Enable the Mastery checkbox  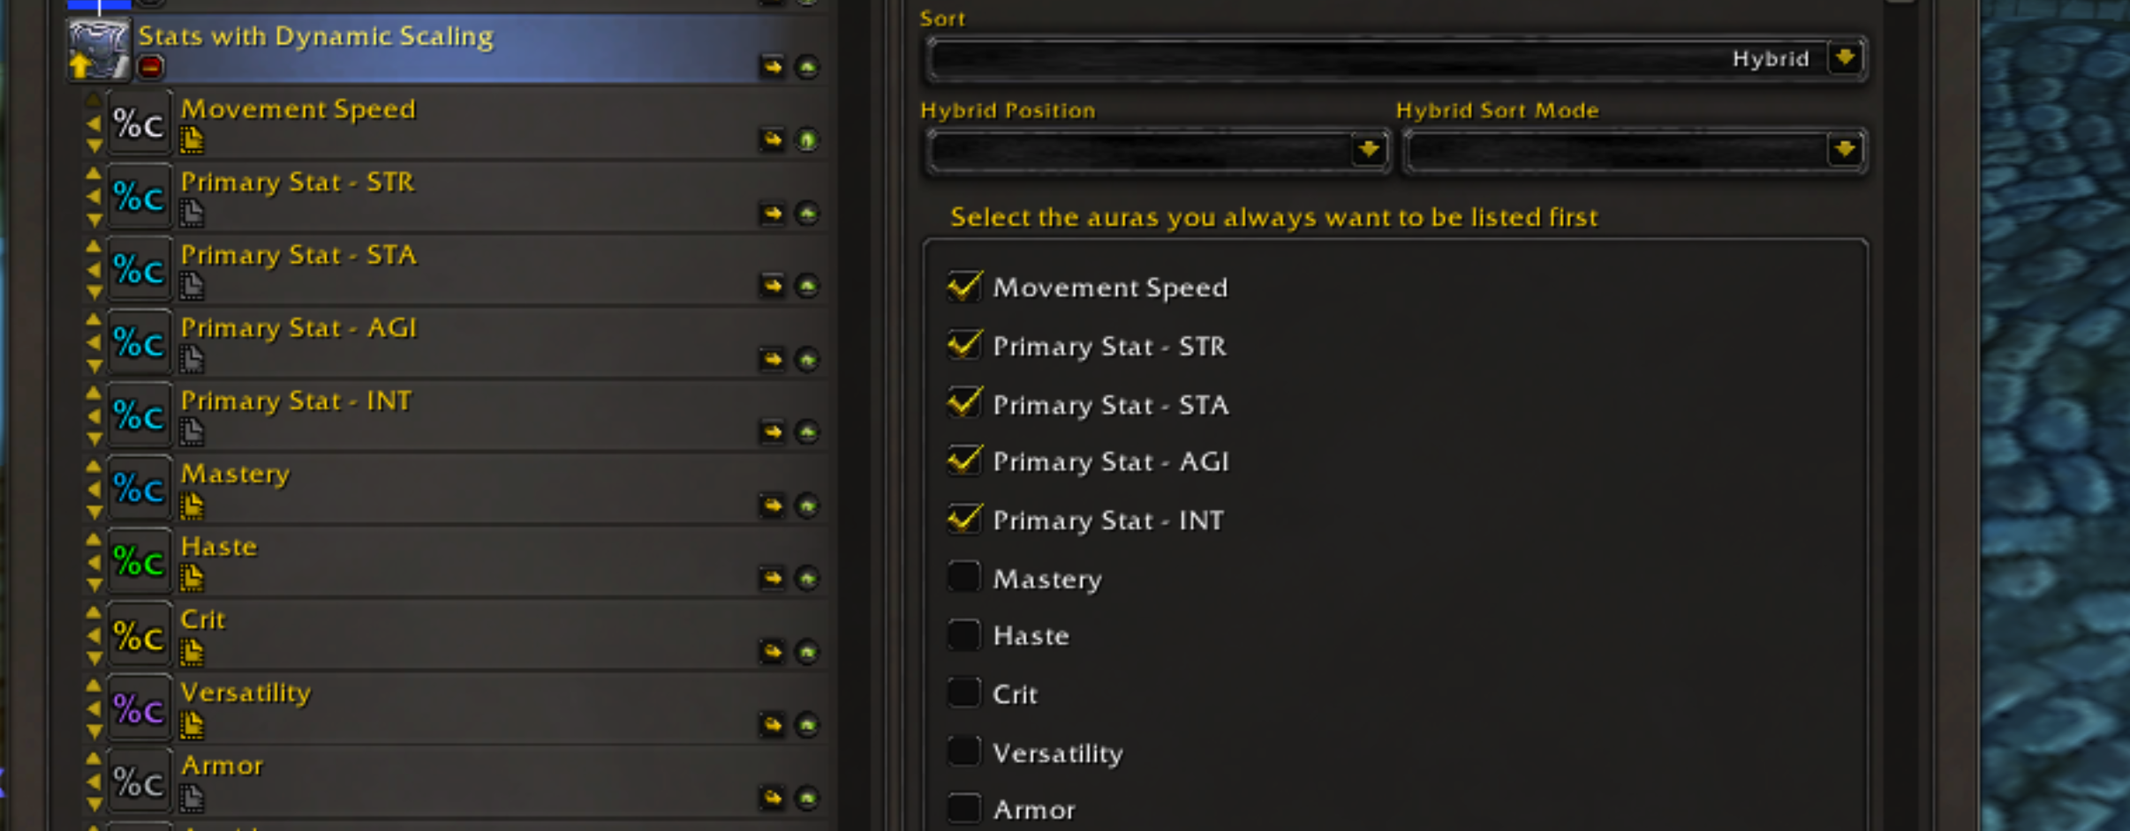(x=963, y=577)
